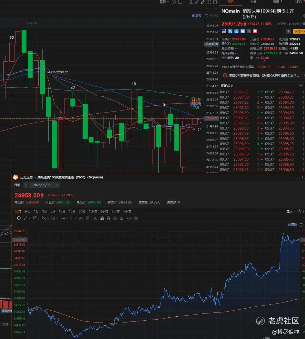Go to previous date in history window
The width and height of the screenshot is (305, 339).
tap(26, 185)
